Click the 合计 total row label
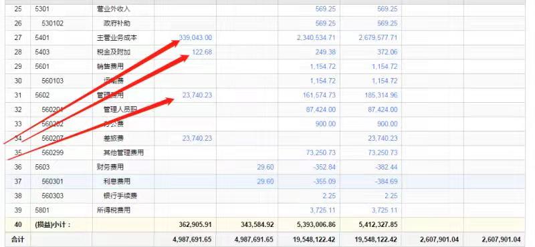 pyautogui.click(x=18, y=240)
